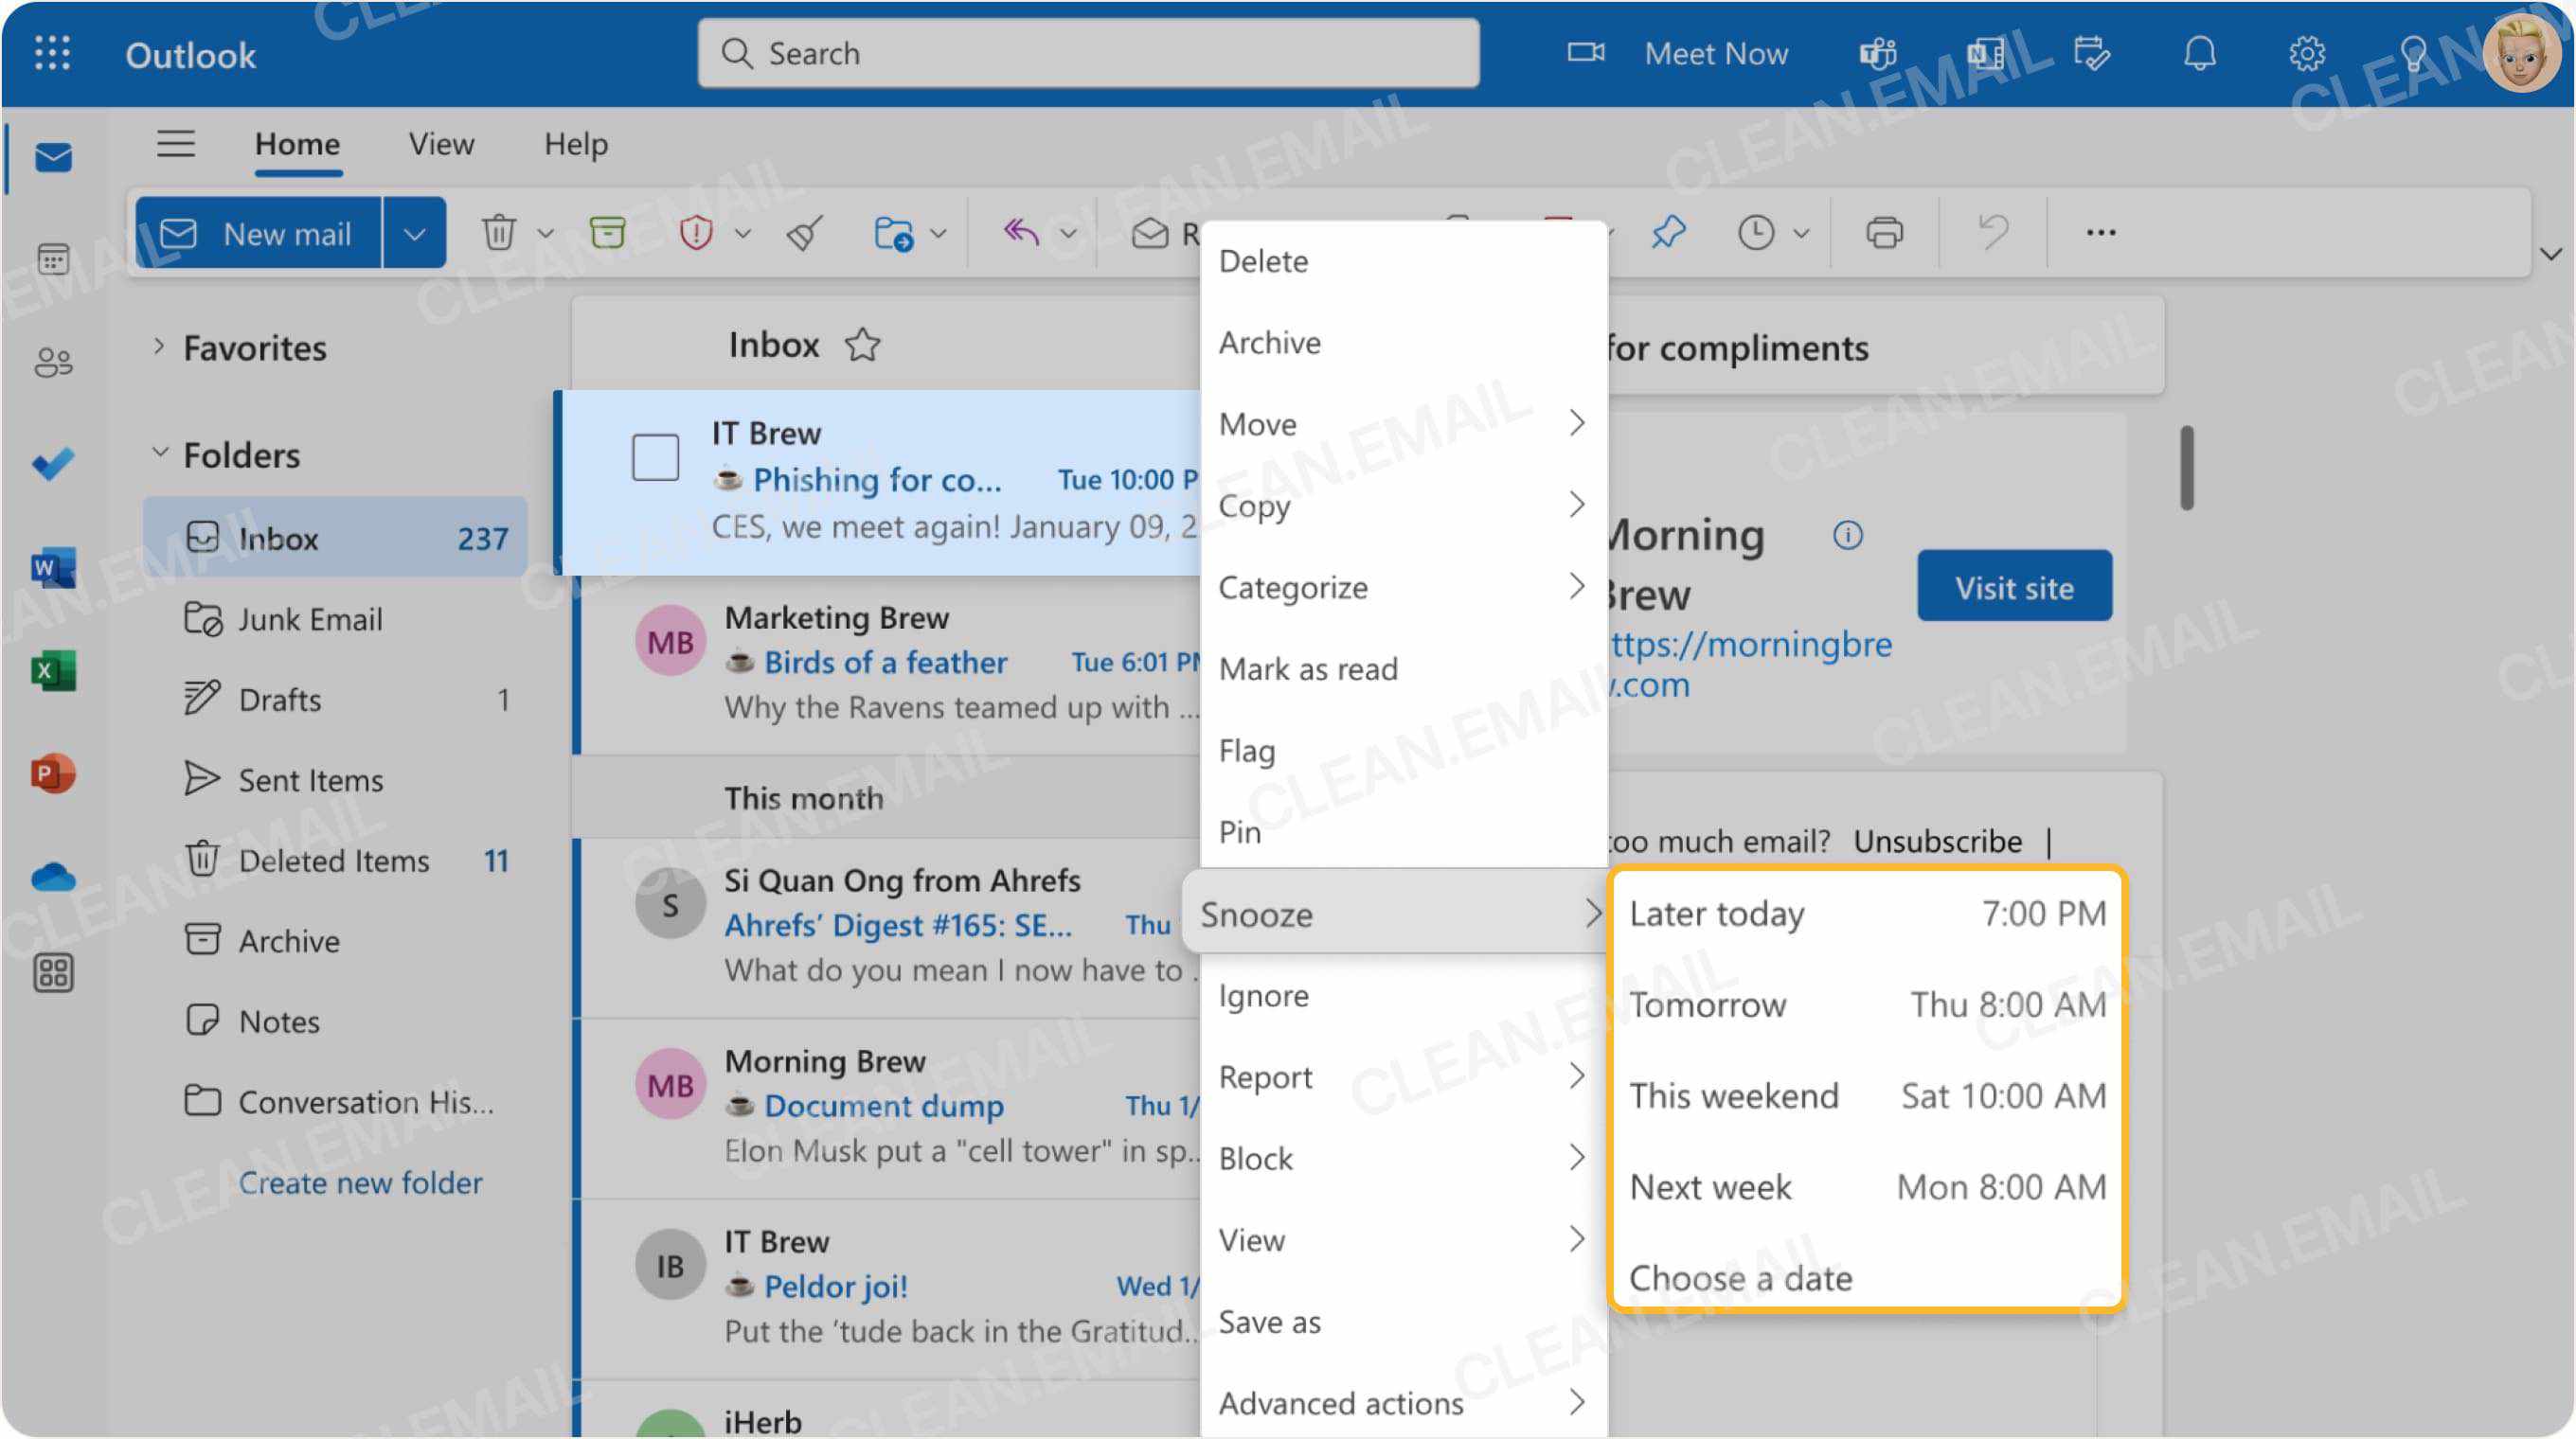Open the Outlook Calendar from the sidebar
Screen dimensions: 2576x1439
tap(53, 258)
